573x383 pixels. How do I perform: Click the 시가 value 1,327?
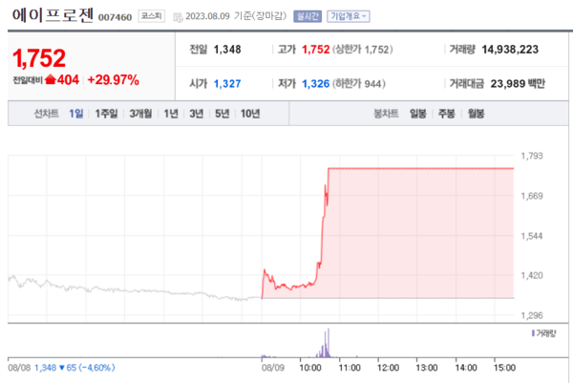(227, 84)
